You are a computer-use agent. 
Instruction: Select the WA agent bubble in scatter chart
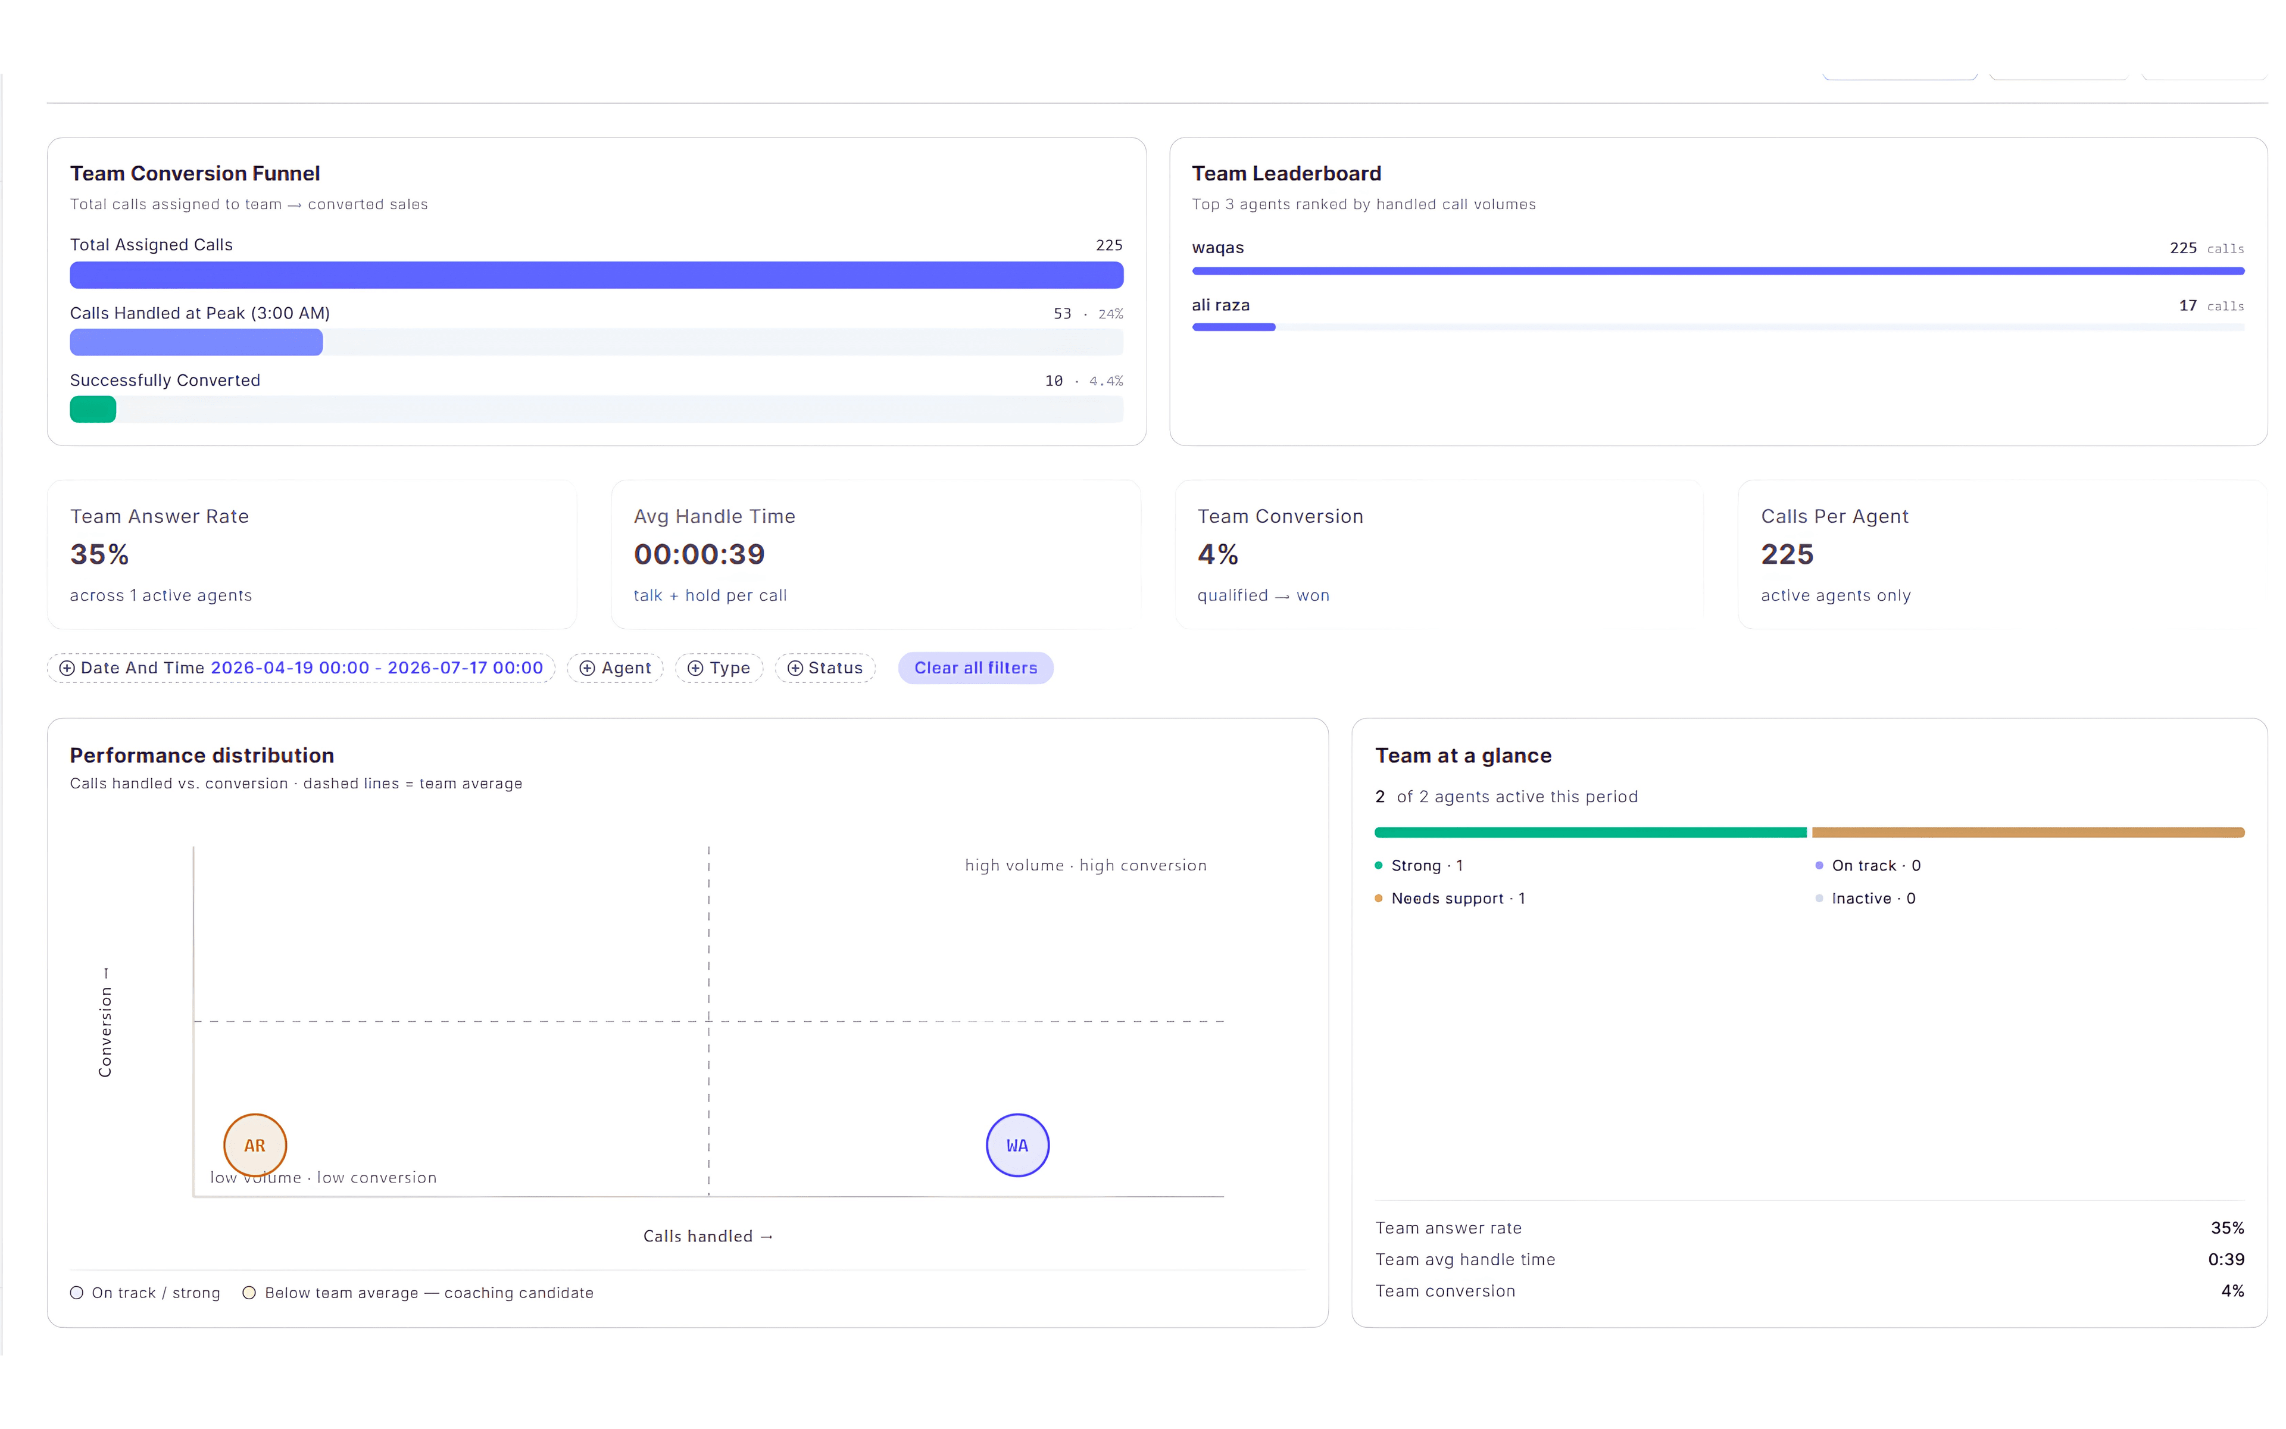pos(1017,1146)
